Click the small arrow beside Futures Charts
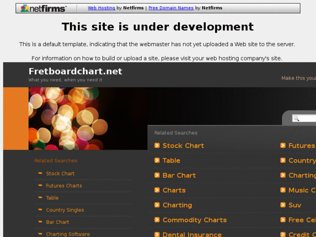Screen dimensions: 316x237 click(x=40, y=185)
